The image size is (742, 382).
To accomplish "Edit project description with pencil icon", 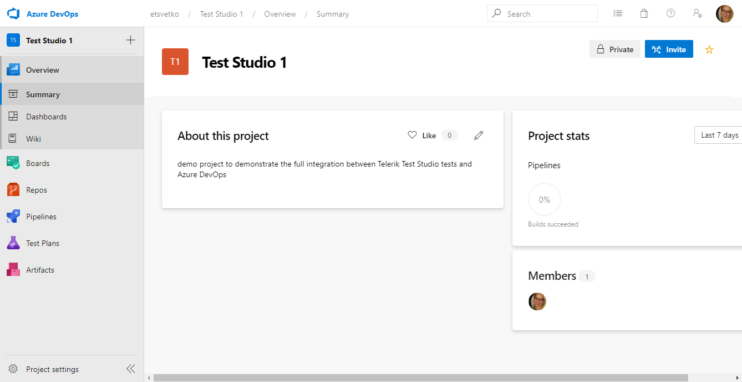I will (479, 135).
